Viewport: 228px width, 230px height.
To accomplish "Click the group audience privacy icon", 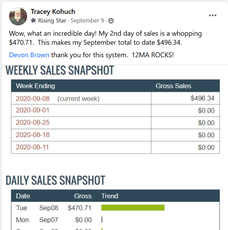I will pyautogui.click(x=111, y=21).
